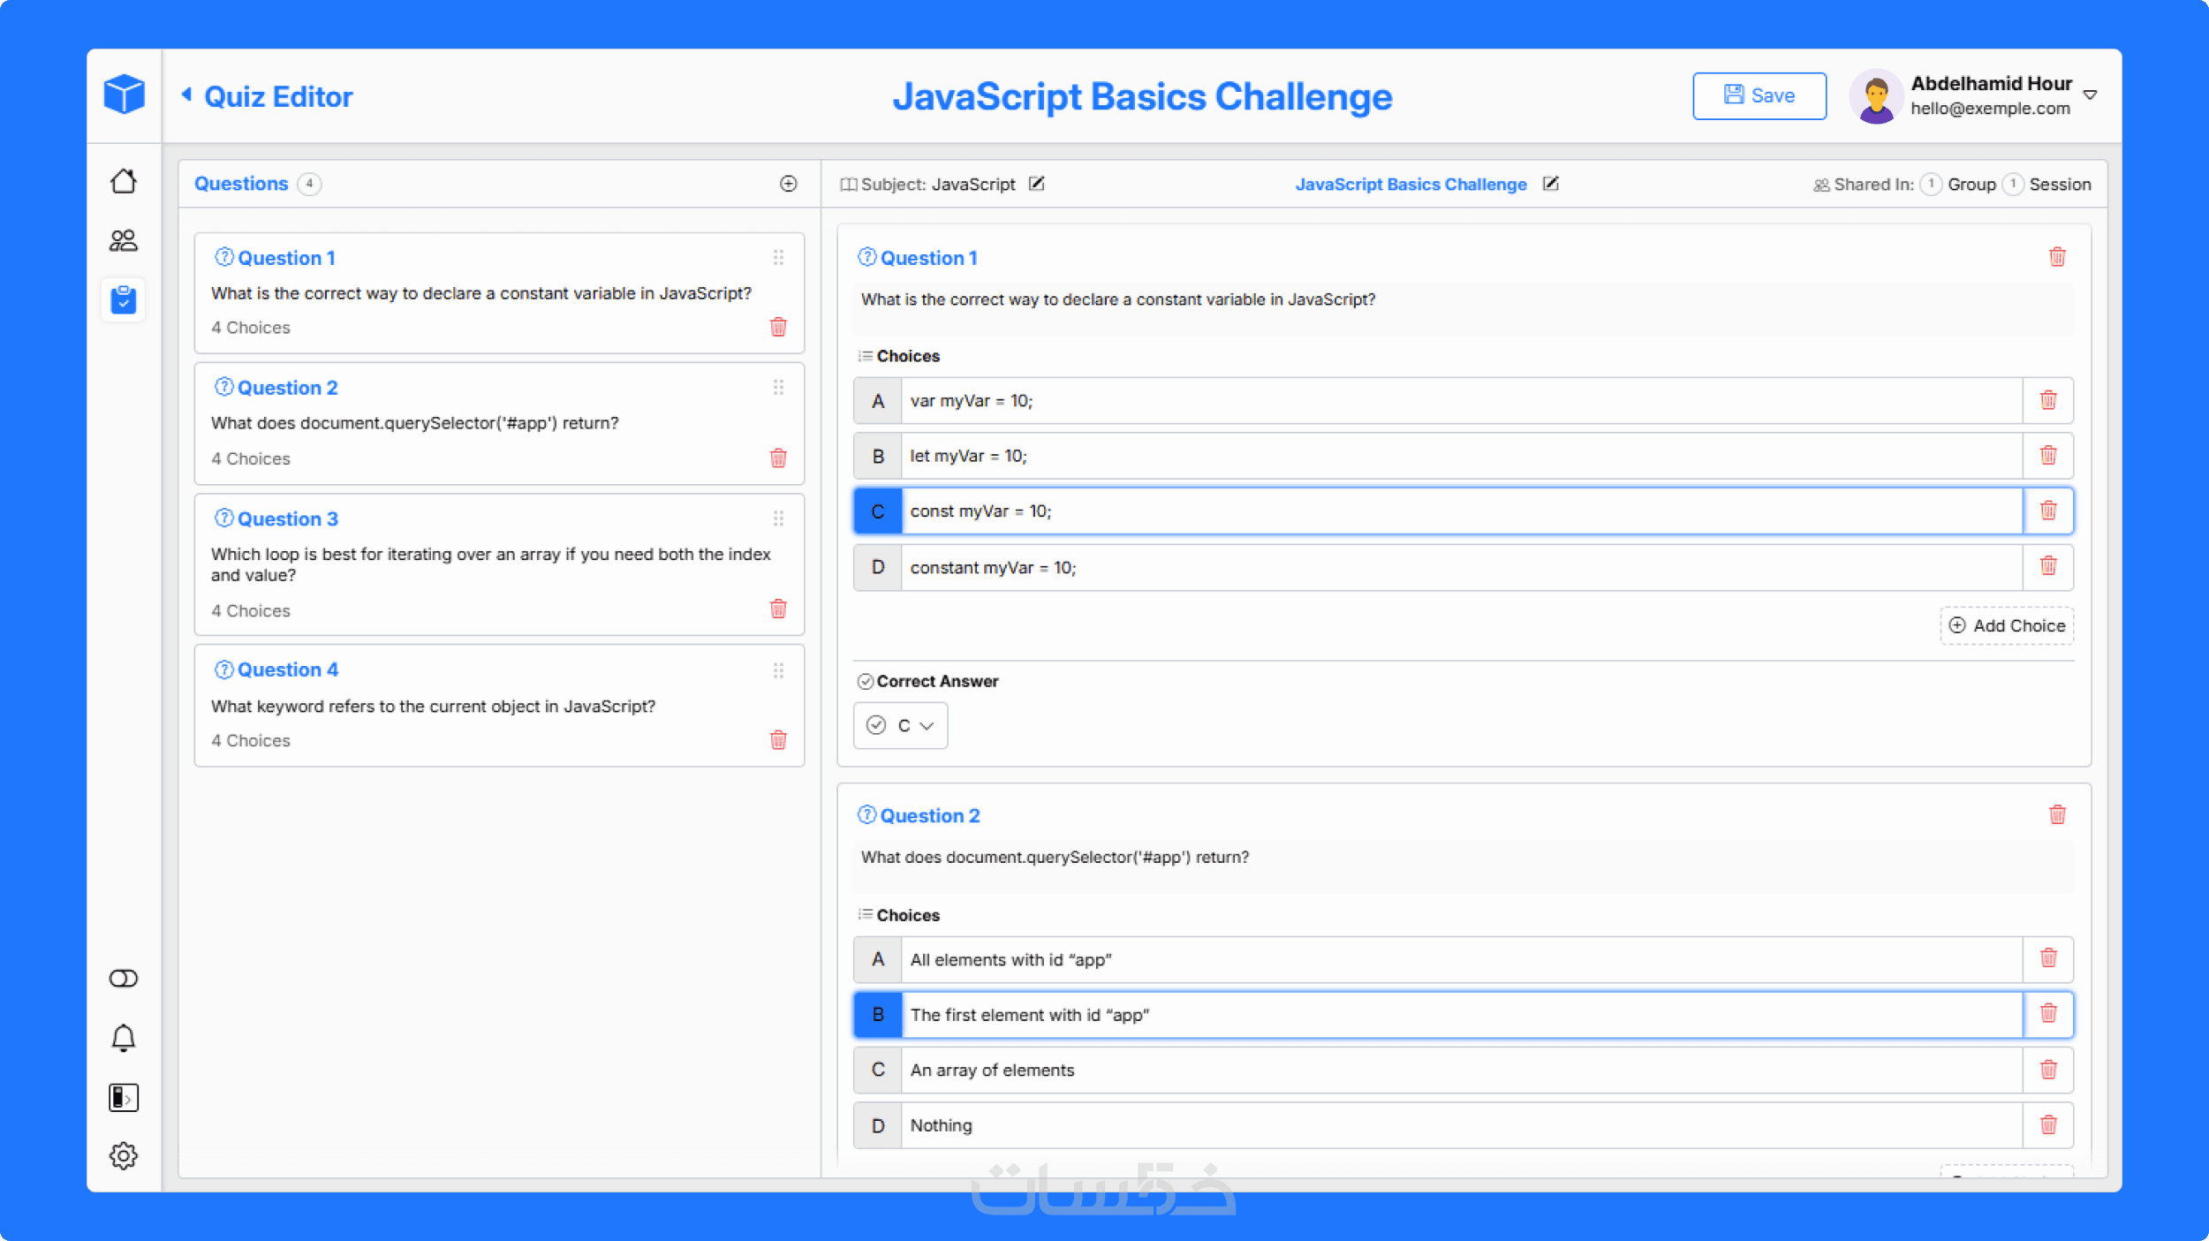Delete choice D constant myVar

(2048, 566)
